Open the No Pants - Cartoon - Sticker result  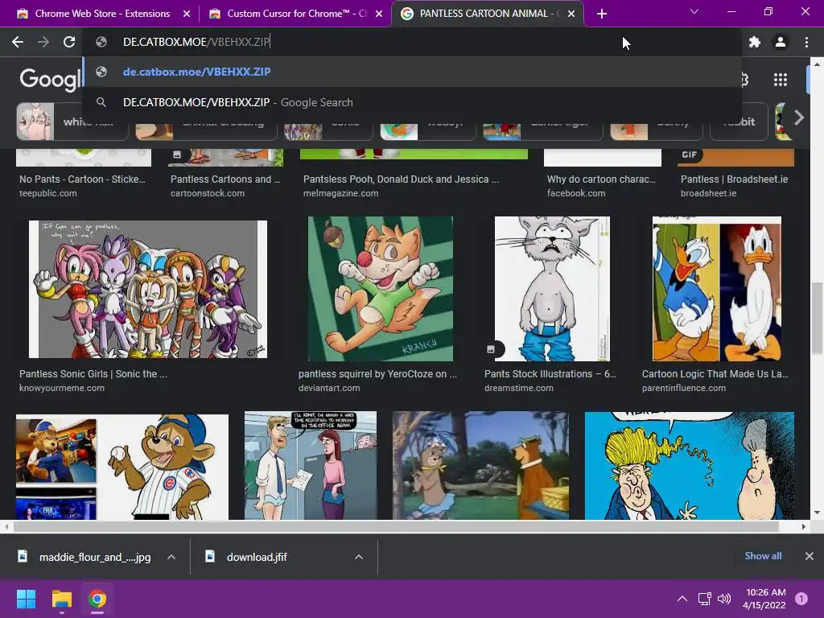tap(83, 179)
